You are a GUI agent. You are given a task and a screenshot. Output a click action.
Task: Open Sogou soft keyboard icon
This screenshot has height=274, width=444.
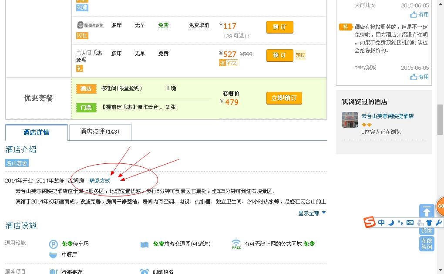[x=410, y=223]
